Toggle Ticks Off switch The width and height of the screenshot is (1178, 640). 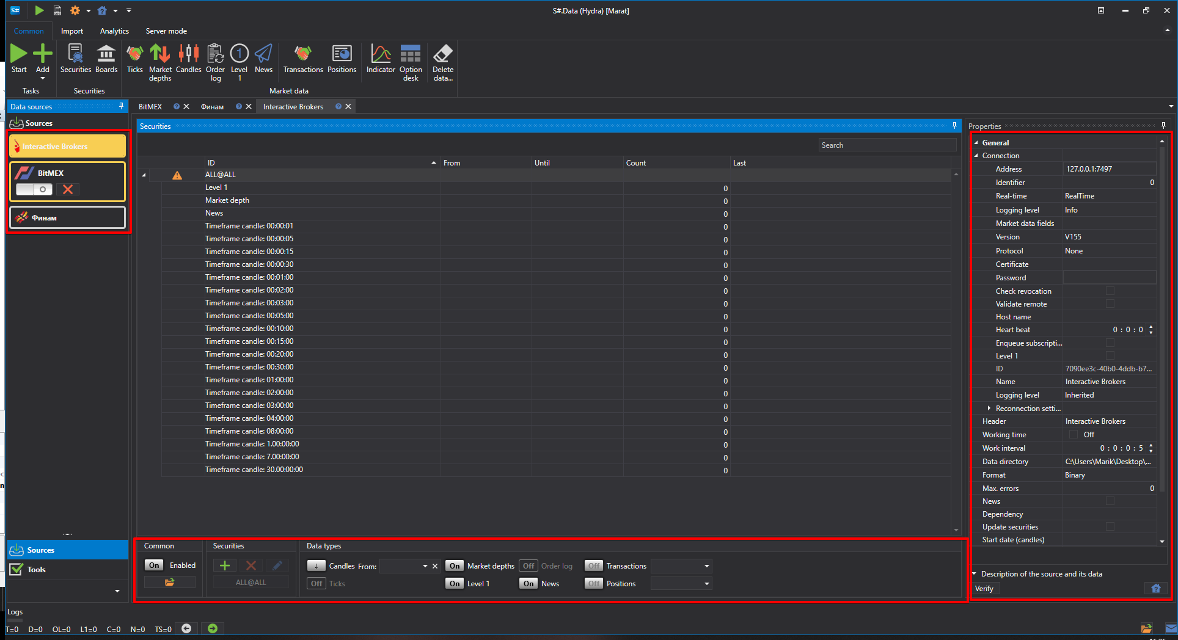pyautogui.click(x=316, y=584)
